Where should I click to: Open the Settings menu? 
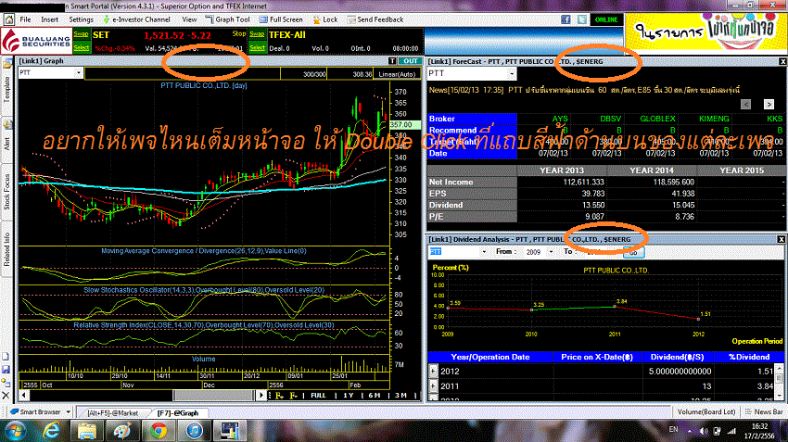81,19
